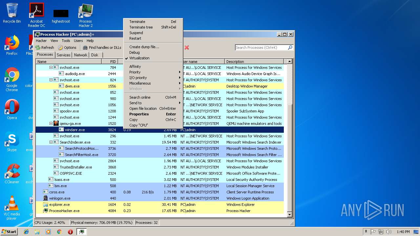
Task: Open Options from the toolbar
Action: 67,48
